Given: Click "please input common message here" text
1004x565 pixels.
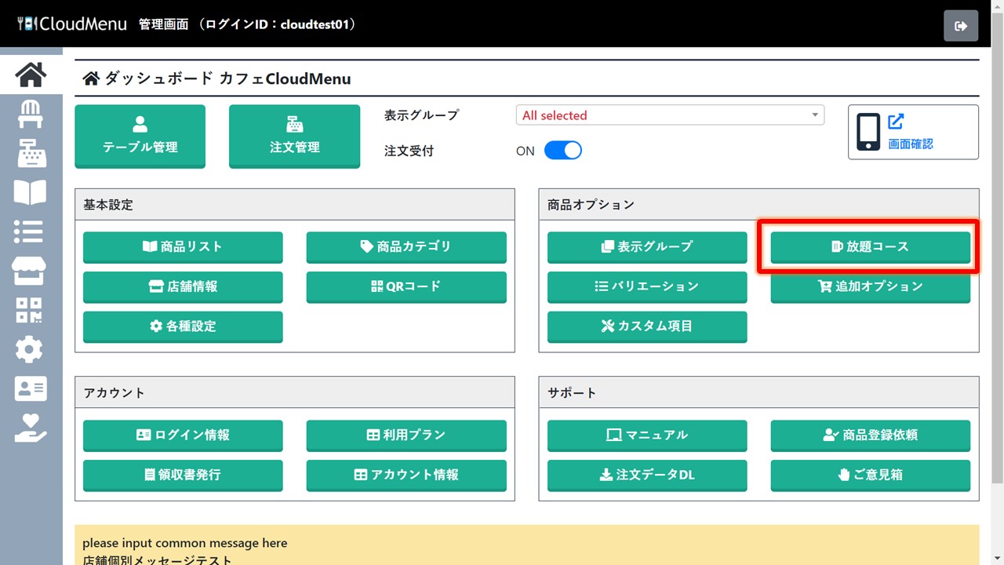Looking at the screenshot, I should tap(185, 543).
